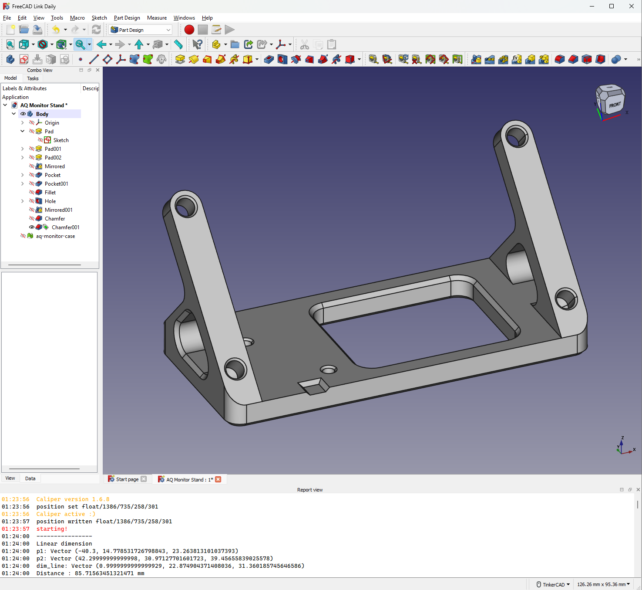This screenshot has width=642, height=590.
Task: Toggle visibility eye of Chamfer001
Action: pos(32,227)
